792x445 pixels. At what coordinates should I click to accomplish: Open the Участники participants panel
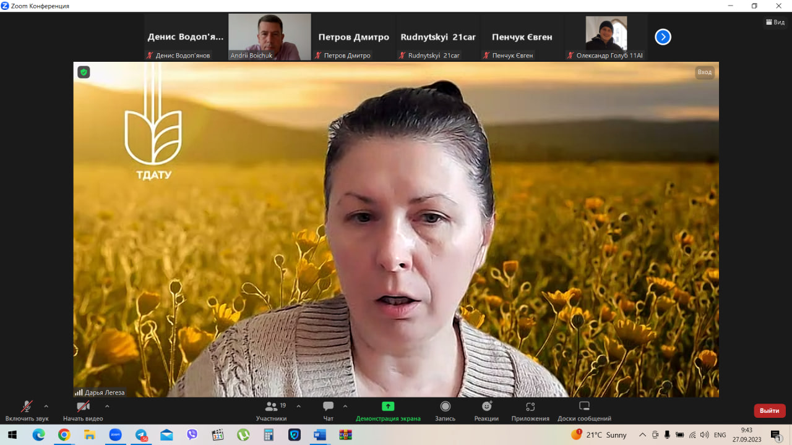[x=271, y=411]
